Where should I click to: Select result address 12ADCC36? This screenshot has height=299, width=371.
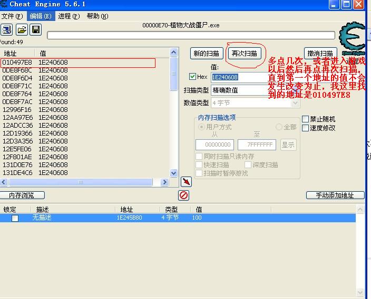coord(17,125)
